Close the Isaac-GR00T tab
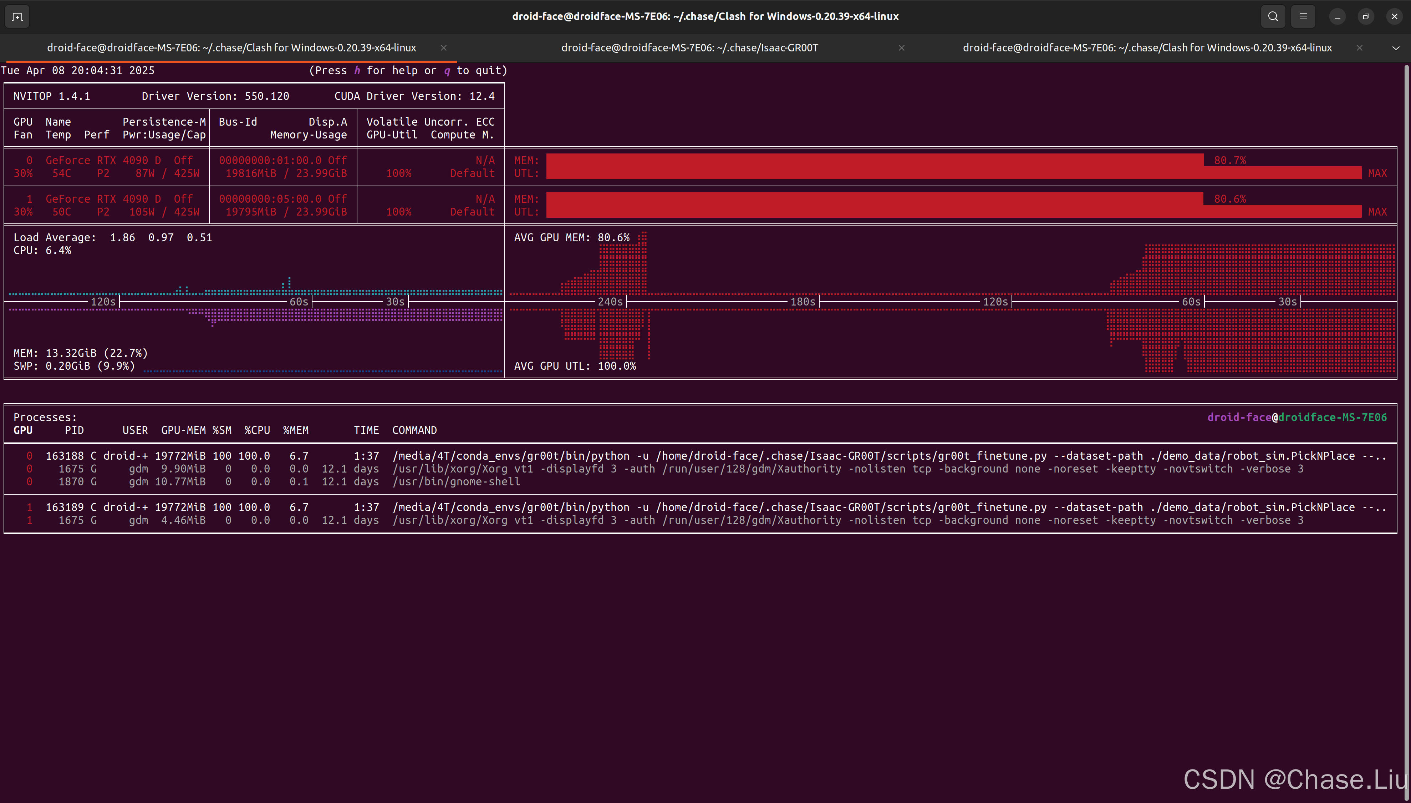 pyautogui.click(x=901, y=48)
